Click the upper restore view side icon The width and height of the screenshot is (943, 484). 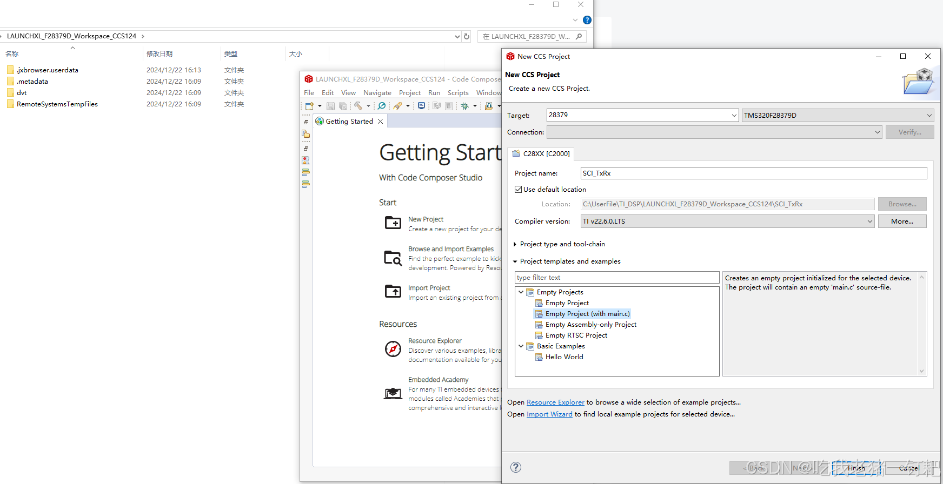pyautogui.click(x=306, y=122)
